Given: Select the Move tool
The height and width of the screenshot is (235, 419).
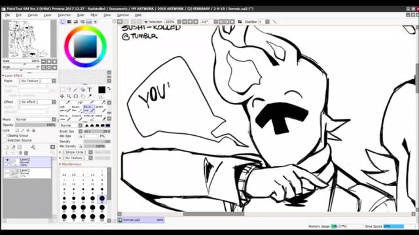Looking at the screenshot, I should coord(62,96).
